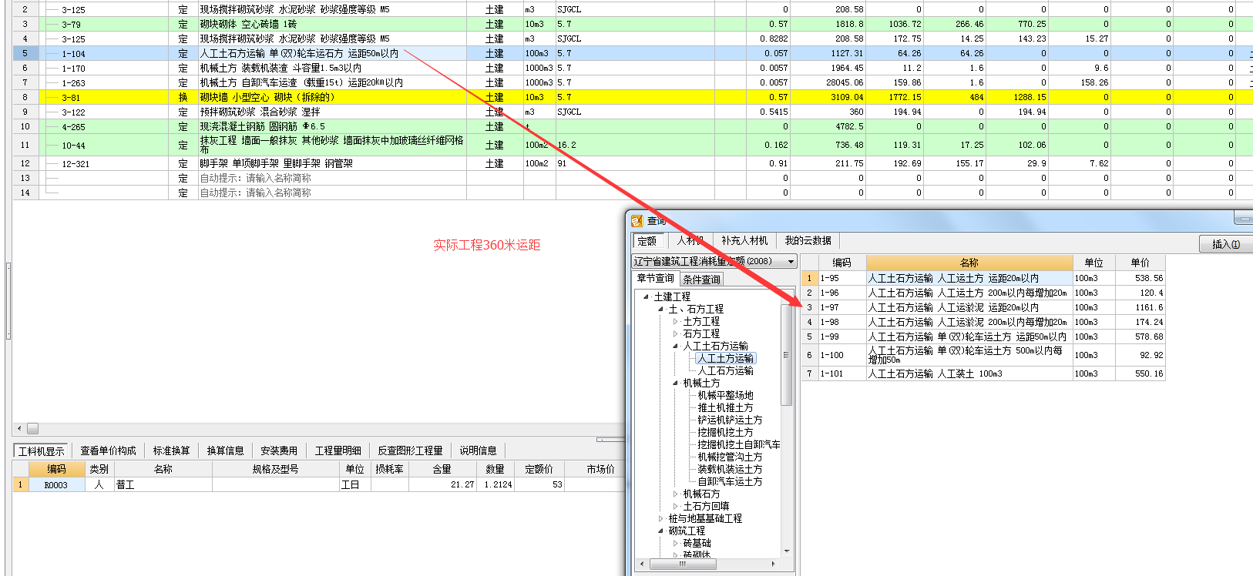Click the tree horizontal scrollbar thumb
Screen dimensions: 1253x576
pyautogui.click(x=682, y=564)
